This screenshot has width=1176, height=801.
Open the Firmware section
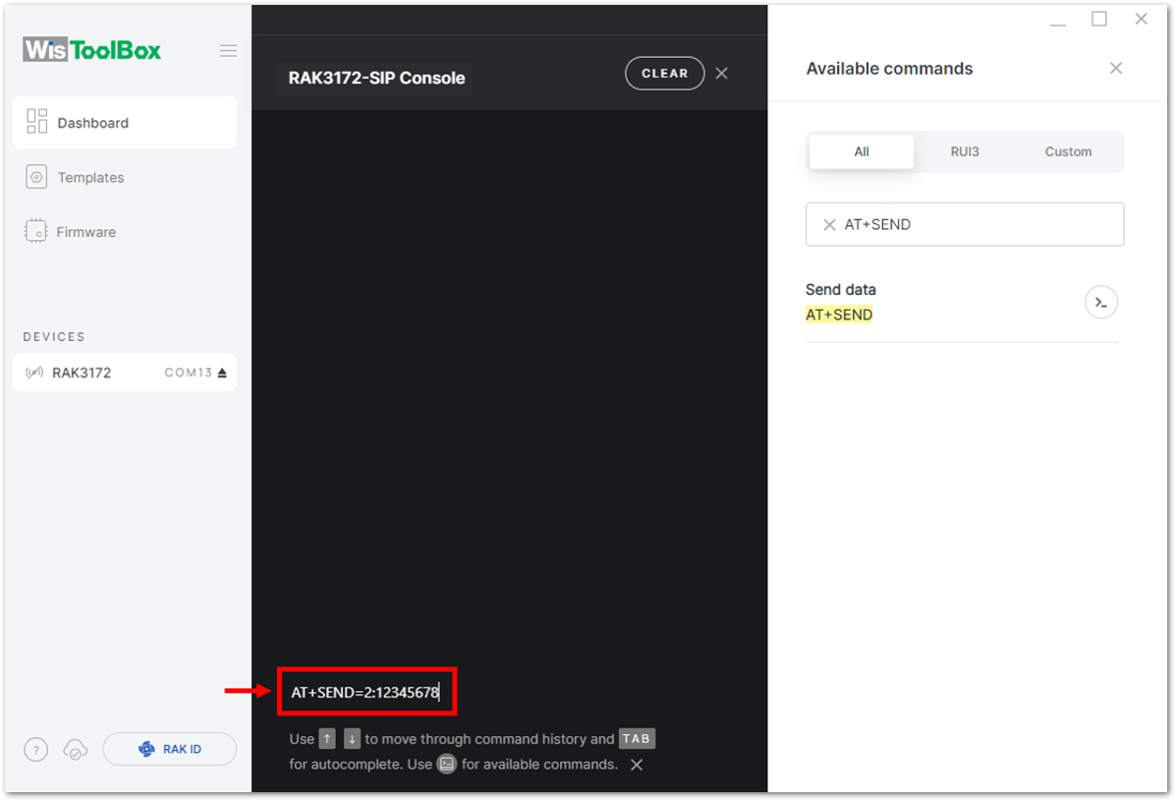coord(85,233)
